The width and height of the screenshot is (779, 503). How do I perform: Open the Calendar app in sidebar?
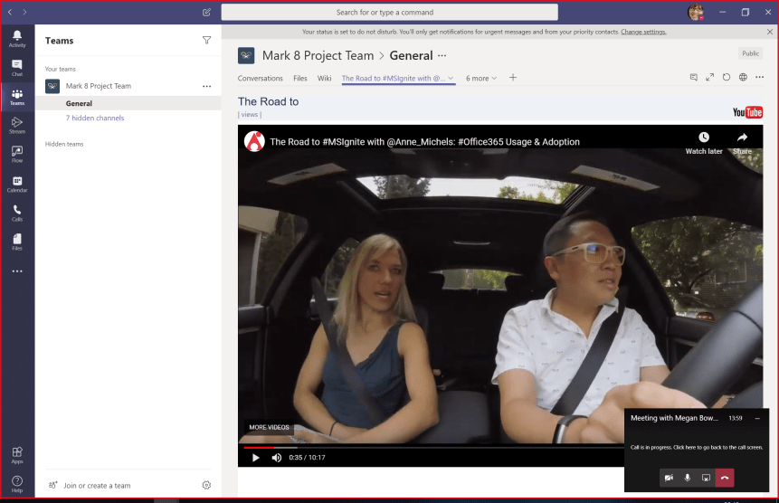pos(16,184)
